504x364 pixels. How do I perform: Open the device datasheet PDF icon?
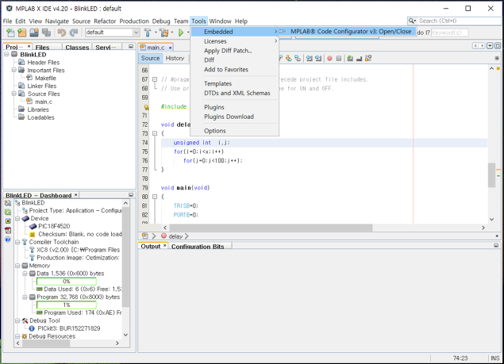point(8,230)
